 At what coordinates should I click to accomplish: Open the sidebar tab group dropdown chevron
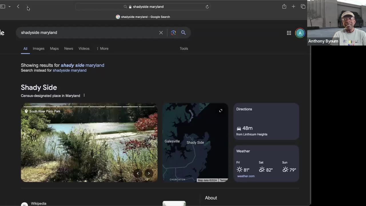(9, 7)
